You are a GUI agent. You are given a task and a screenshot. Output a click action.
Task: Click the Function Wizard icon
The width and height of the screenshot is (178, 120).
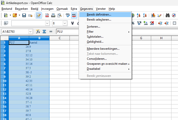pyautogui.click(x=38, y=32)
